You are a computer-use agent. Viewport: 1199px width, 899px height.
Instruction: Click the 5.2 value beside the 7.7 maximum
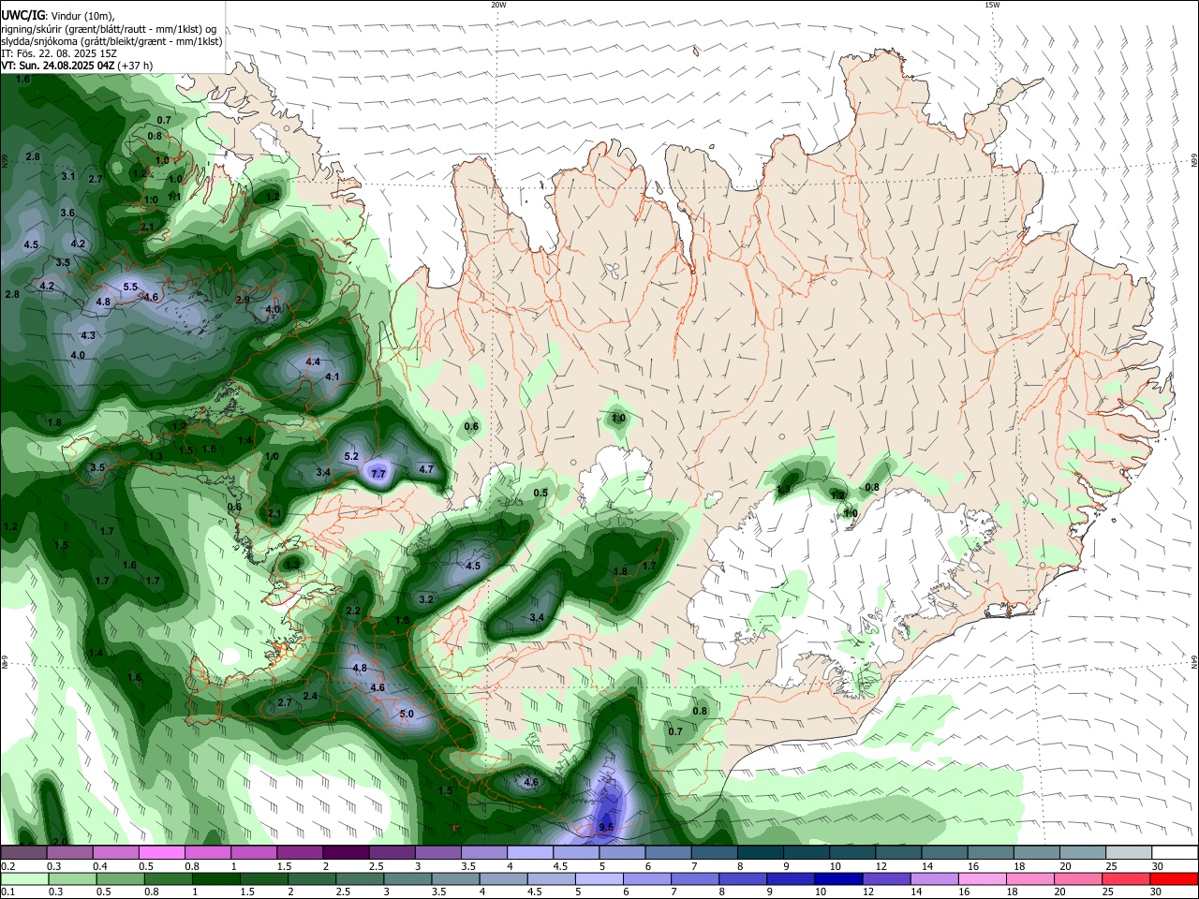[x=351, y=457]
